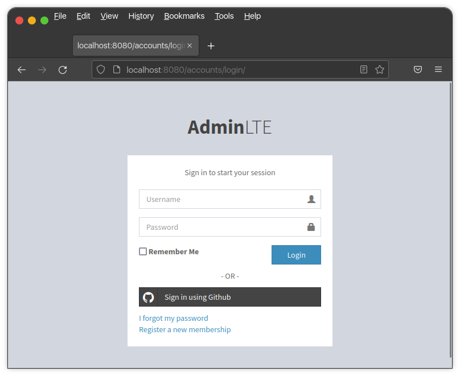Viewport: 460px width, 376px height.
Task: Click the page info document icon
Action: pyautogui.click(x=117, y=70)
